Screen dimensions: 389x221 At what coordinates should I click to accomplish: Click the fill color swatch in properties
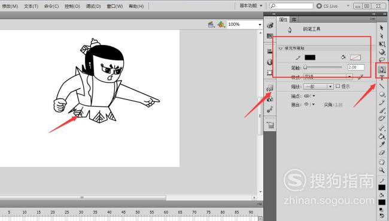[x=355, y=57]
